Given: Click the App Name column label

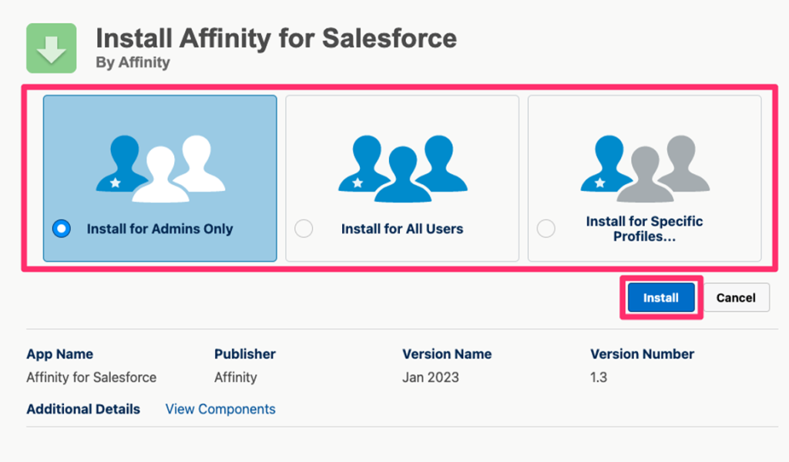Looking at the screenshot, I should pos(59,354).
